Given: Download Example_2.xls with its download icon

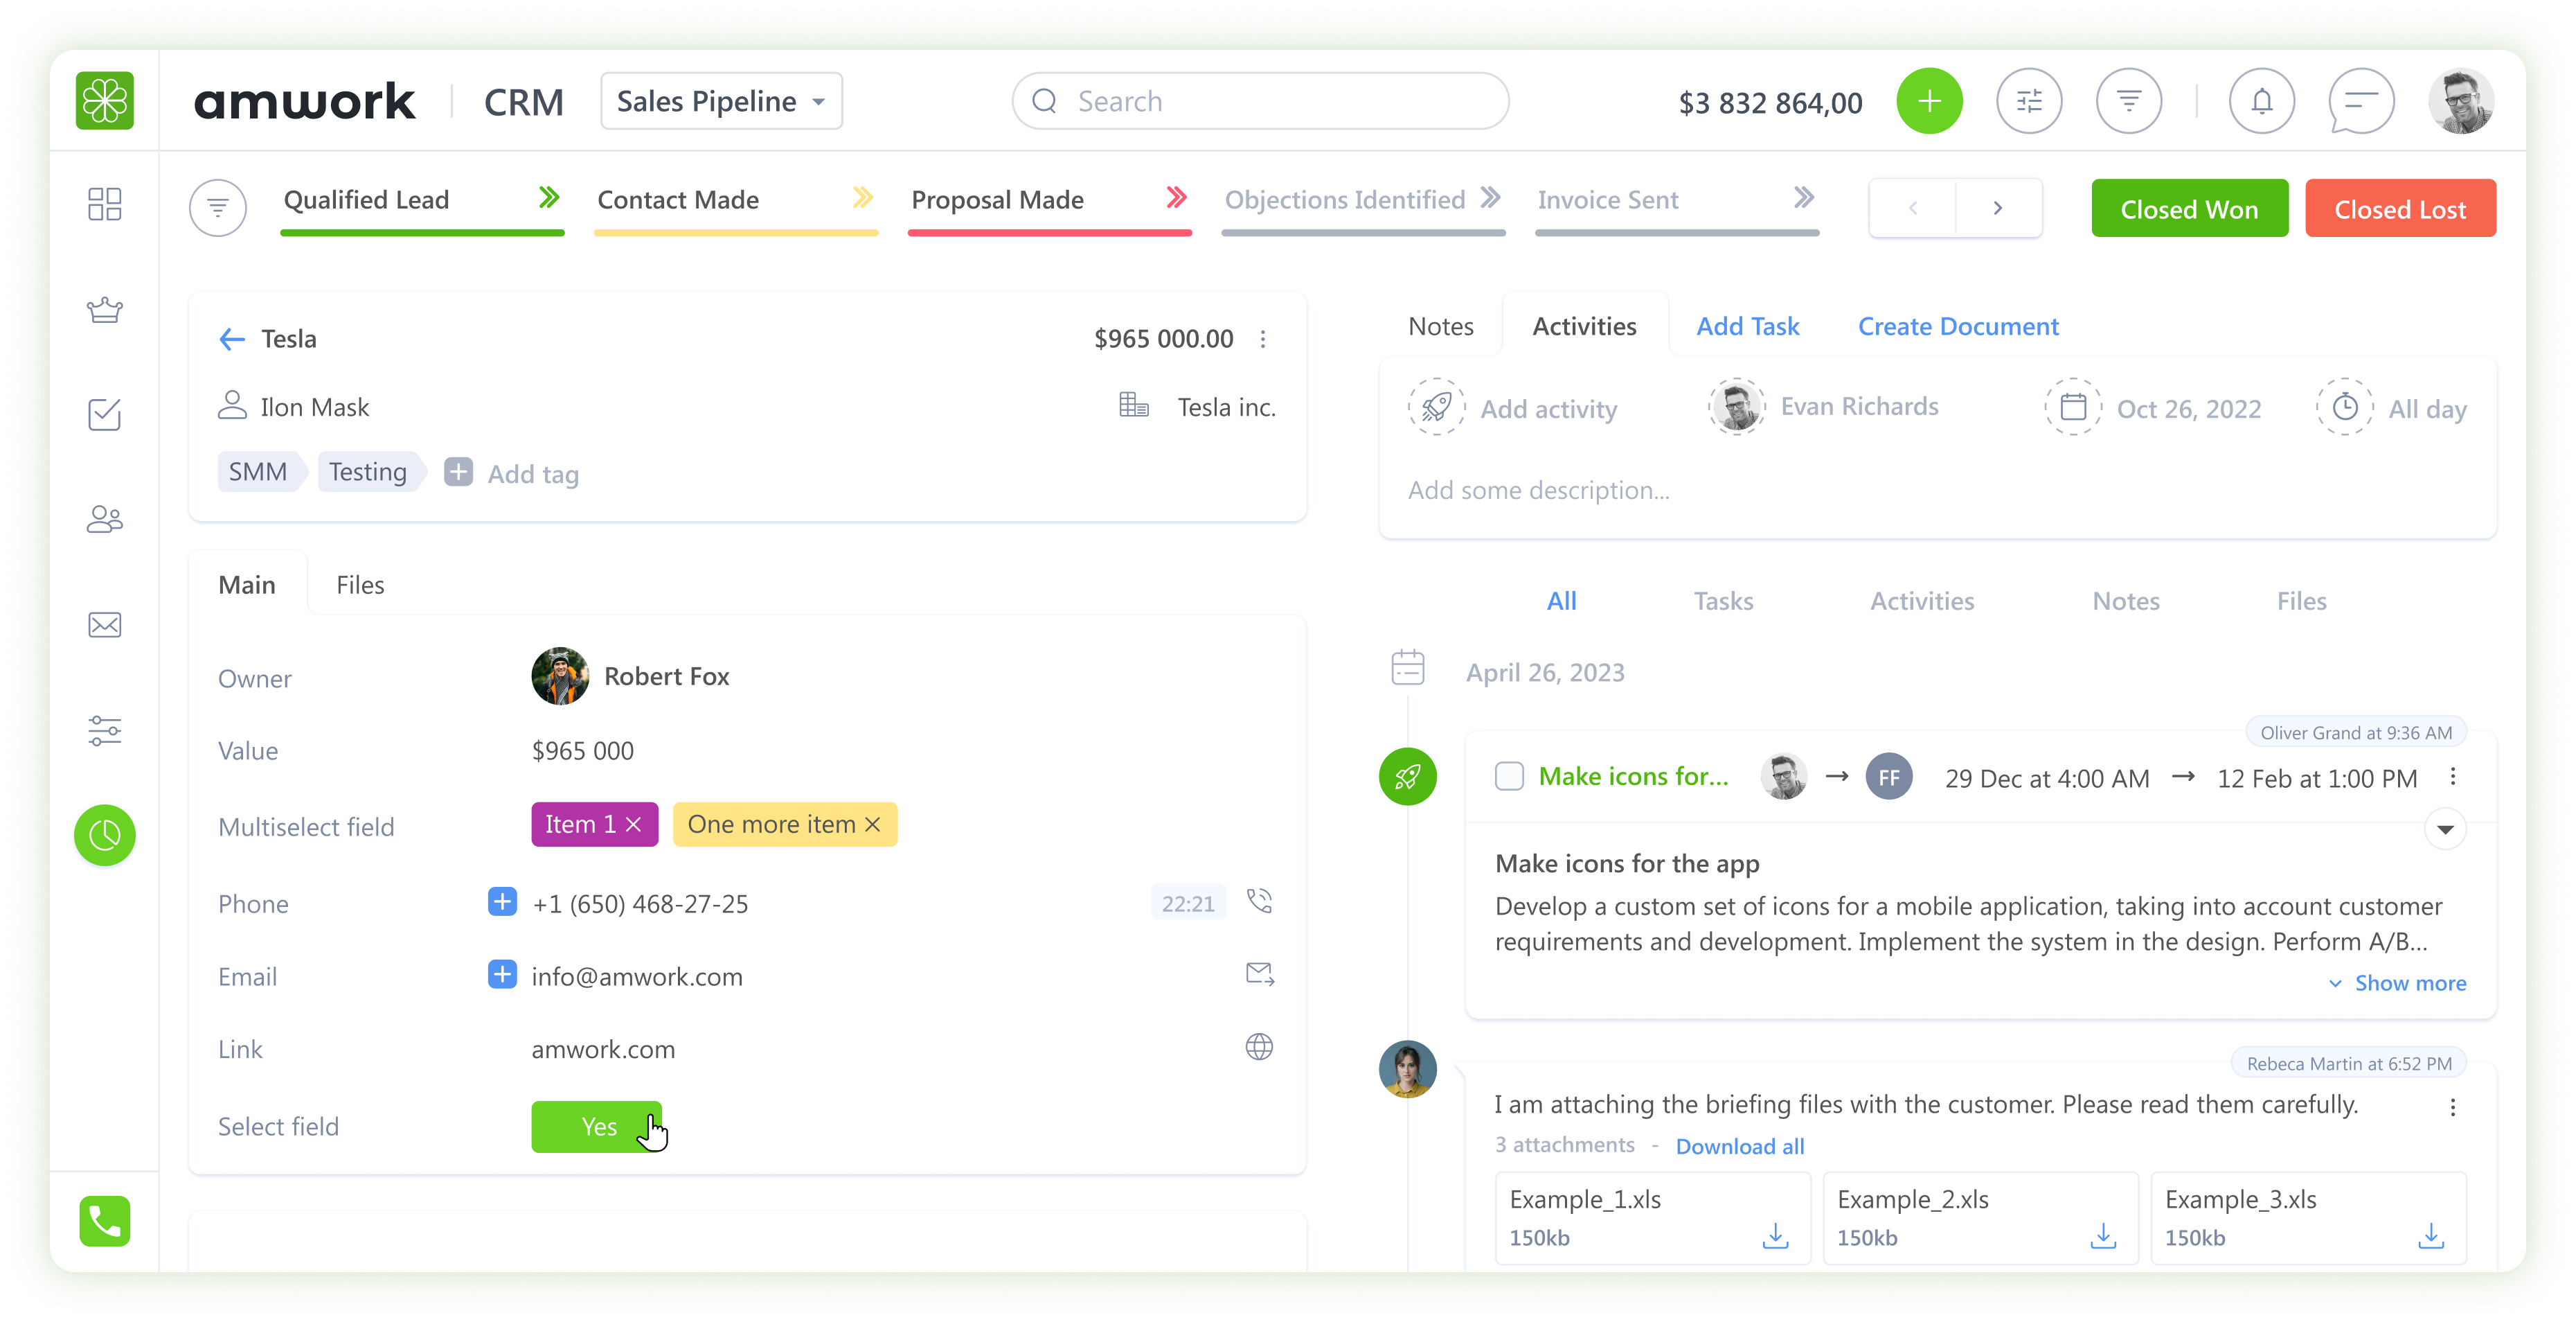Looking at the screenshot, I should 2103,1236.
